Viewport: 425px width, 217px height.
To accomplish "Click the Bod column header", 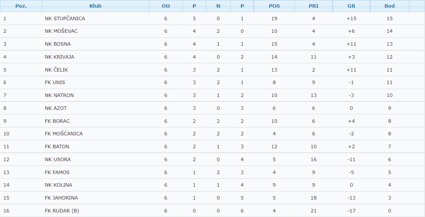I will [x=389, y=6].
